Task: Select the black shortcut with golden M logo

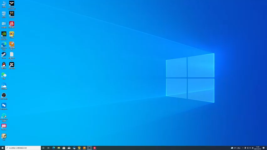Action: pos(12,14)
